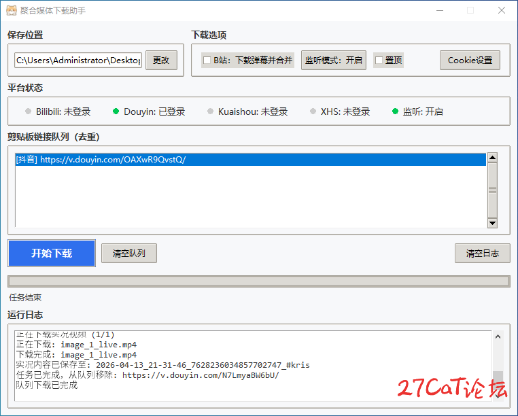Click the green Douyin login status dot

(116, 111)
